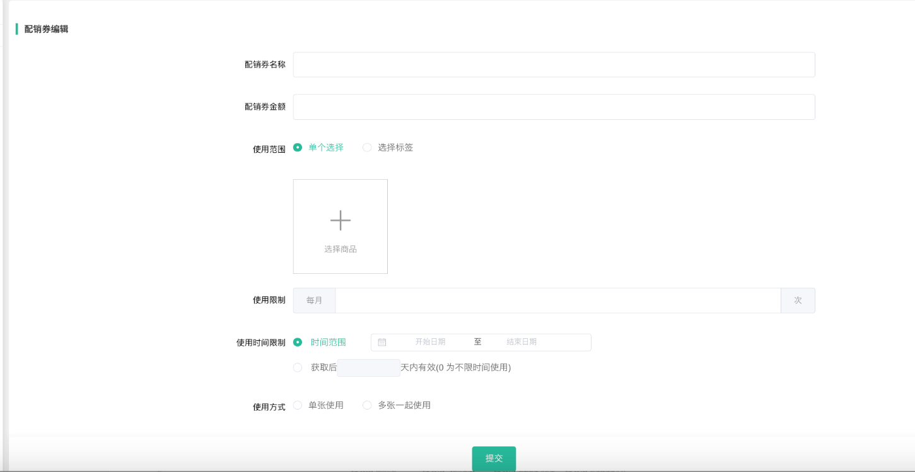Open the 结束日期 date picker
This screenshot has width=915, height=472.
(522, 342)
